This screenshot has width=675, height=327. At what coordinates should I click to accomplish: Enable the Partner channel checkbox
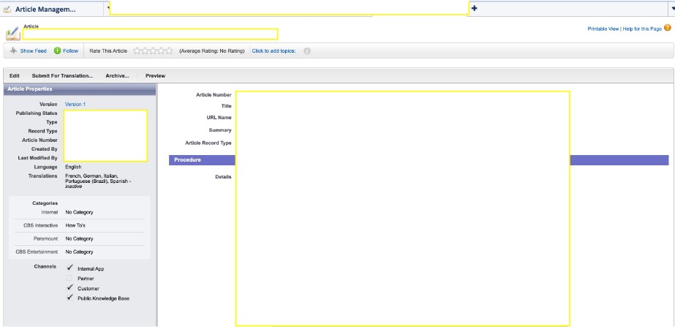pyautogui.click(x=69, y=279)
